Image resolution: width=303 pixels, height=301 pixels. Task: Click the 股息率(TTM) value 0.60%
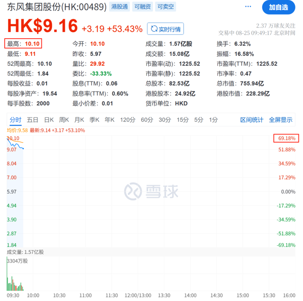(120, 94)
